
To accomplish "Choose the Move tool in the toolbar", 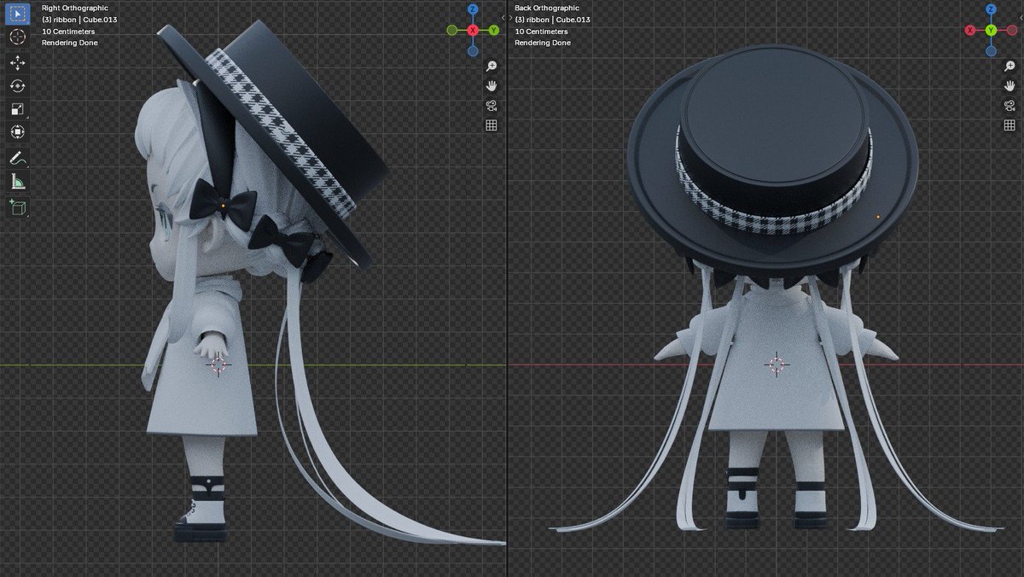I will tap(17, 63).
